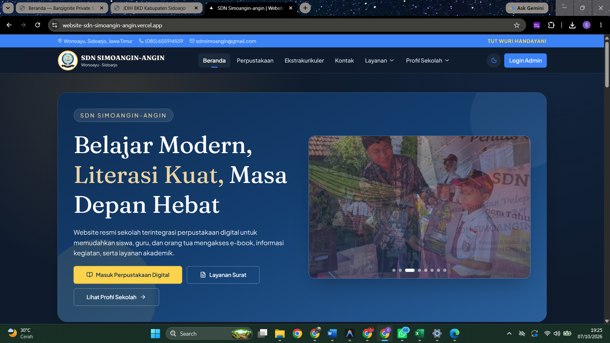The height and width of the screenshot is (343, 610).
Task: Open Chrome three-dot menu
Action: 601,25
